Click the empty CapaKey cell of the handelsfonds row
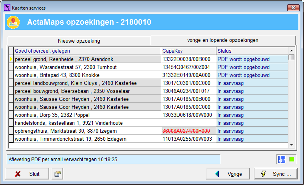 pos(188,123)
